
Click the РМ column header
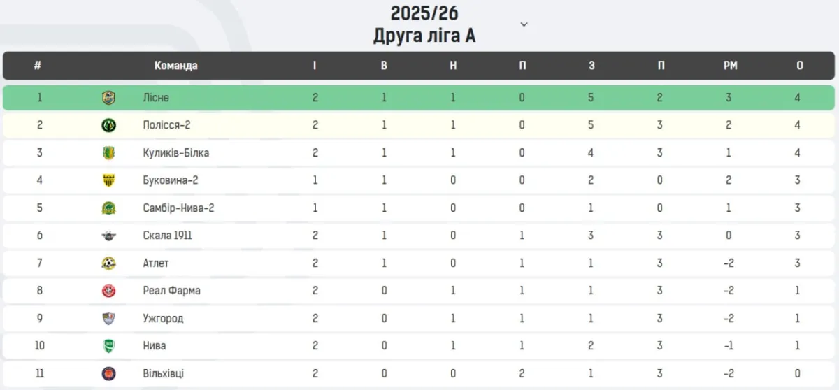[x=730, y=66]
